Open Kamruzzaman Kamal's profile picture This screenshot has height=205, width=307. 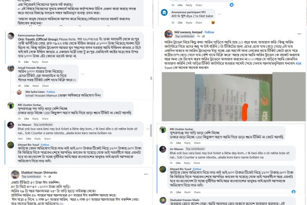tap(11, 36)
